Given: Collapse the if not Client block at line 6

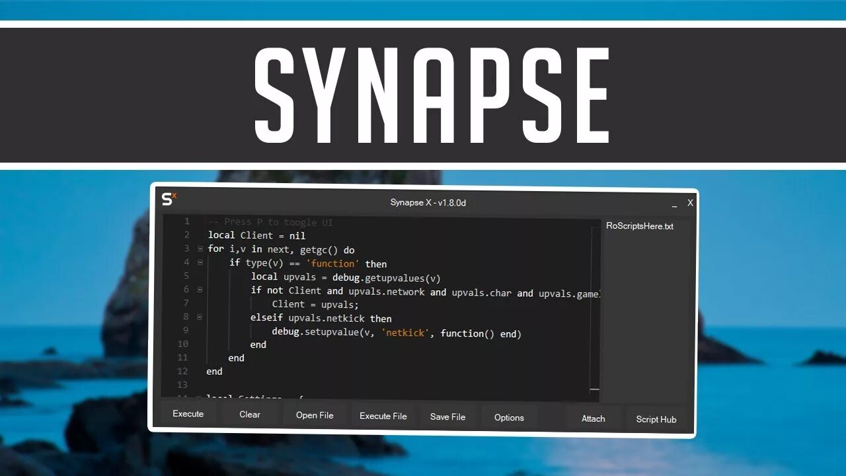Looking at the screenshot, I should 200,290.
